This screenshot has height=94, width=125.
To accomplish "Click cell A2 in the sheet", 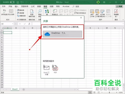I will point(8,33).
